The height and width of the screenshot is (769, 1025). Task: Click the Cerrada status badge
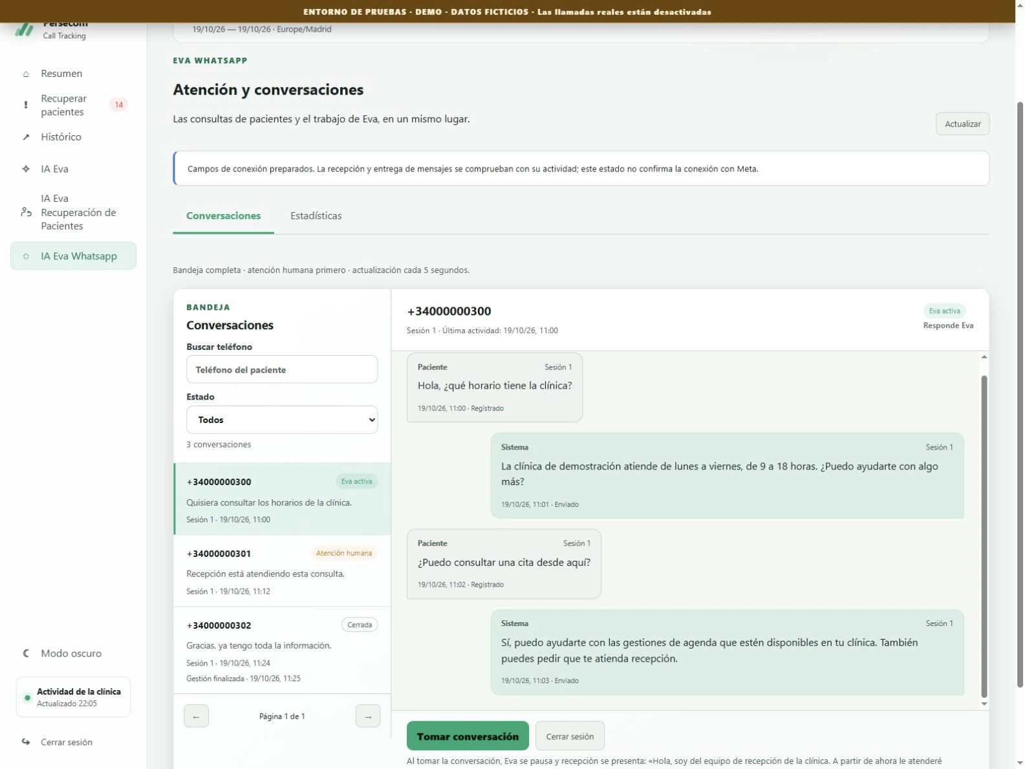tap(360, 625)
